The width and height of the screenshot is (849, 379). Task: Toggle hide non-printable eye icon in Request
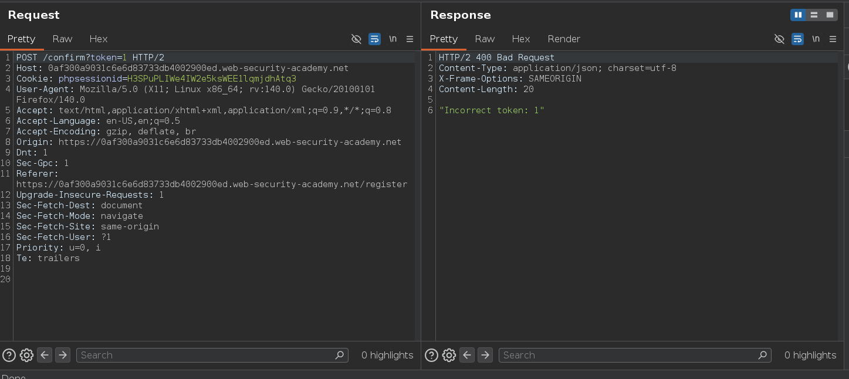[x=356, y=39]
